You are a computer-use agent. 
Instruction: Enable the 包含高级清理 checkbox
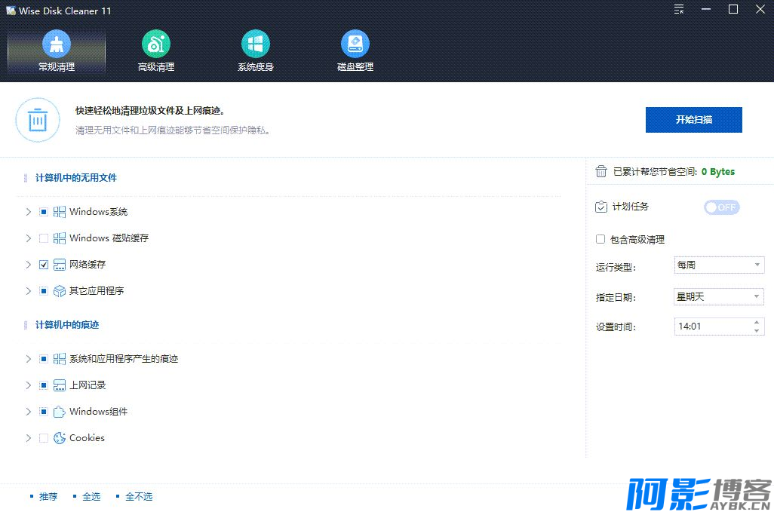click(x=600, y=239)
